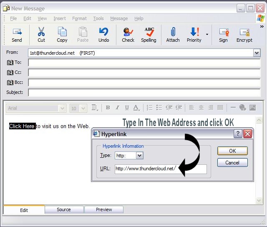Screen dimensions: 267x227
Task: Justify text alignment
Action: coord(220,108)
